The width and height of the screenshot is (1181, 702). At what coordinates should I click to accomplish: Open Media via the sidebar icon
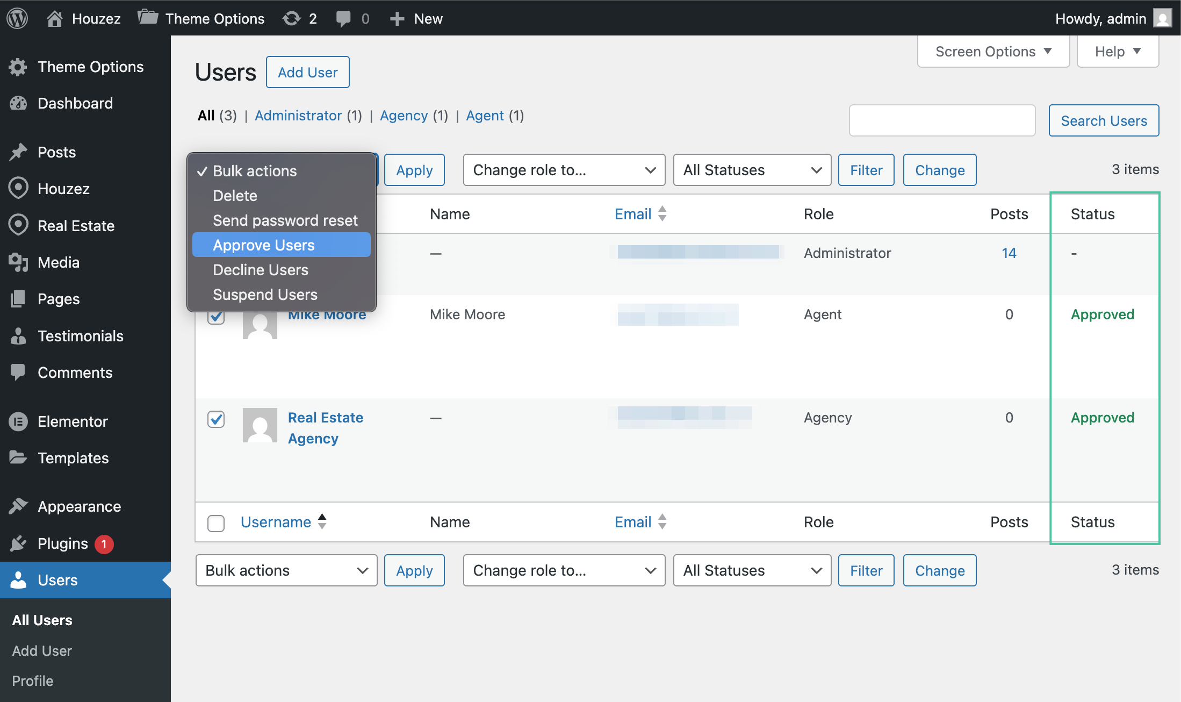point(18,262)
